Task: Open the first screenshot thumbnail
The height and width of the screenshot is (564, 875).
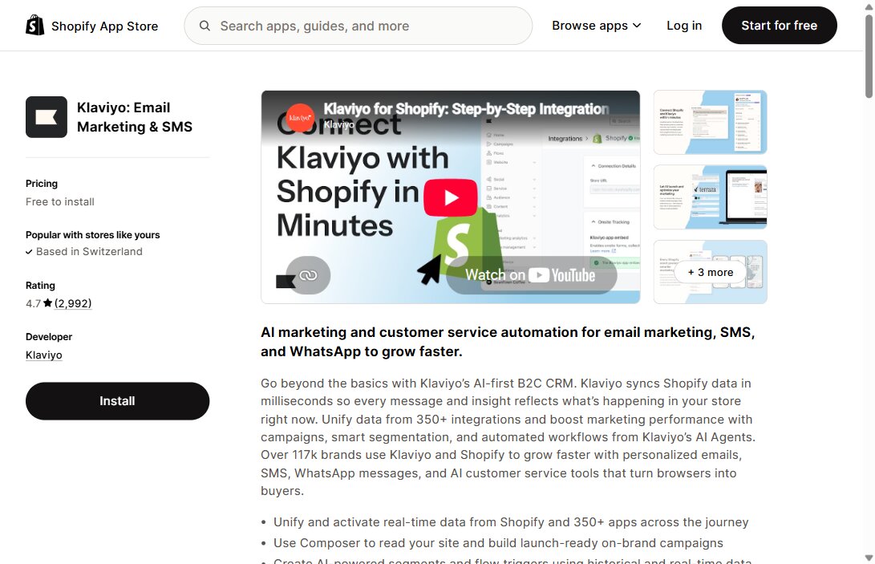Action: (x=710, y=122)
